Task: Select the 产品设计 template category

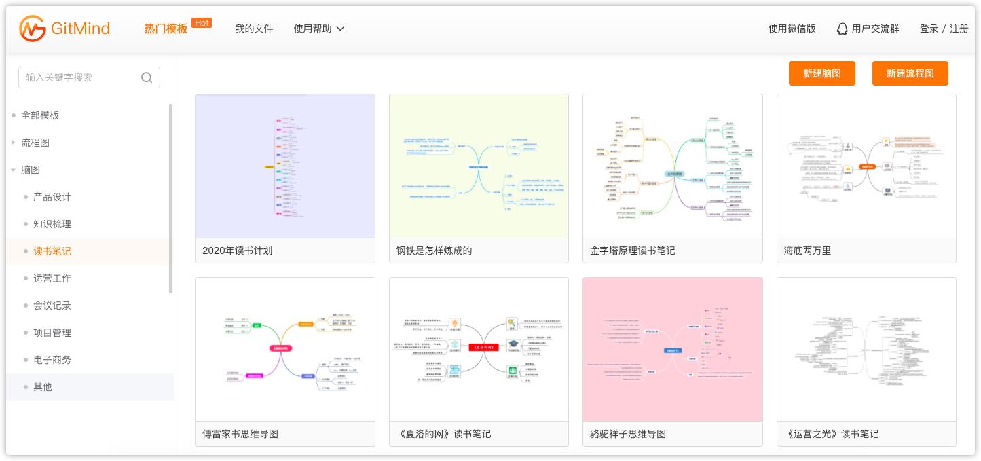Action: click(x=51, y=197)
